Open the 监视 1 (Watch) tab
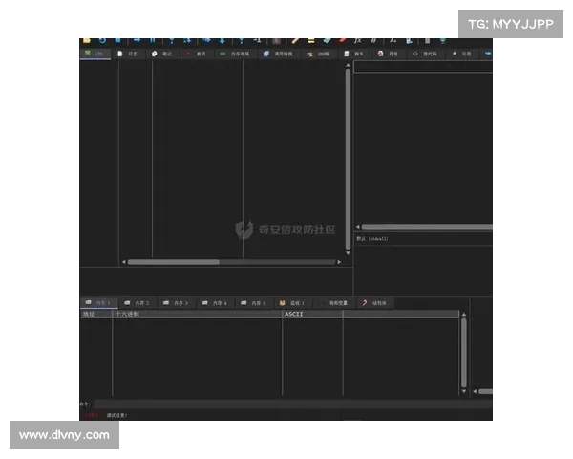Screen dimensions: 573x459 pos(292,303)
